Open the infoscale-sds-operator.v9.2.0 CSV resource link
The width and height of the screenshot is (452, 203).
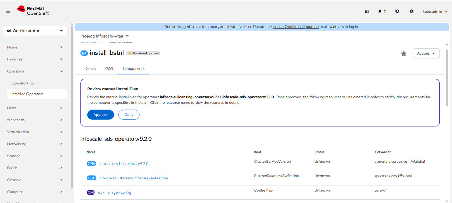pos(124,164)
